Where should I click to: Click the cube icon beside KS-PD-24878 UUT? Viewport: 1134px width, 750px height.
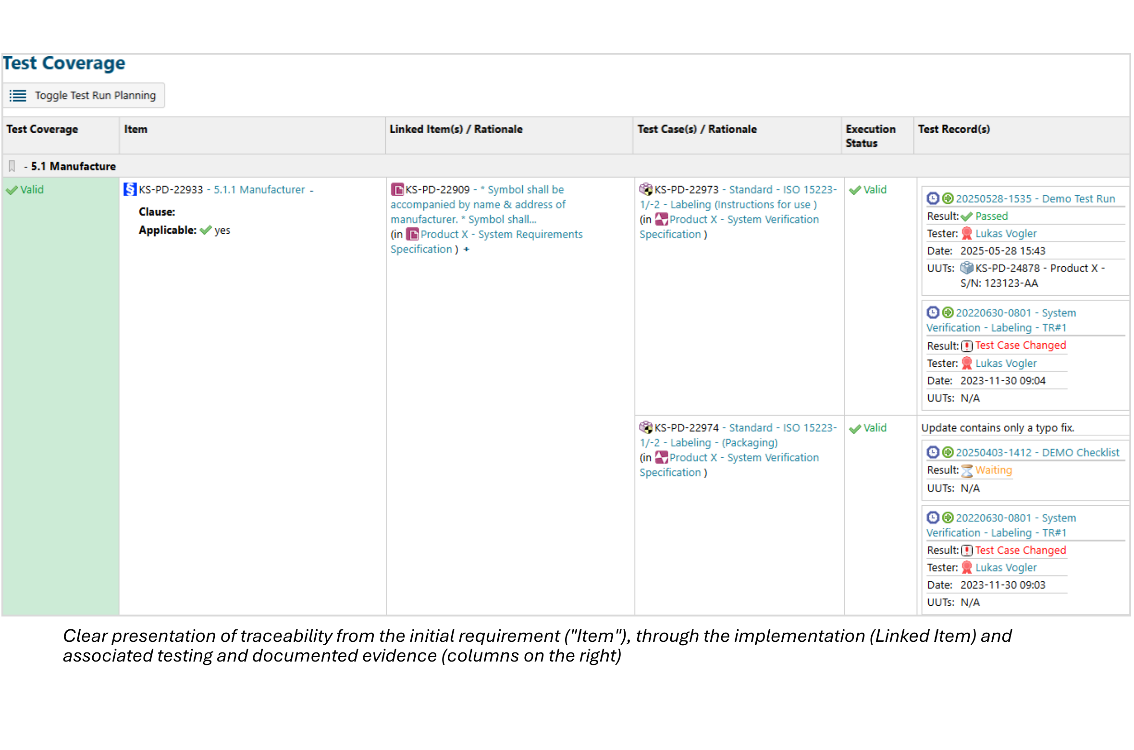(x=967, y=268)
